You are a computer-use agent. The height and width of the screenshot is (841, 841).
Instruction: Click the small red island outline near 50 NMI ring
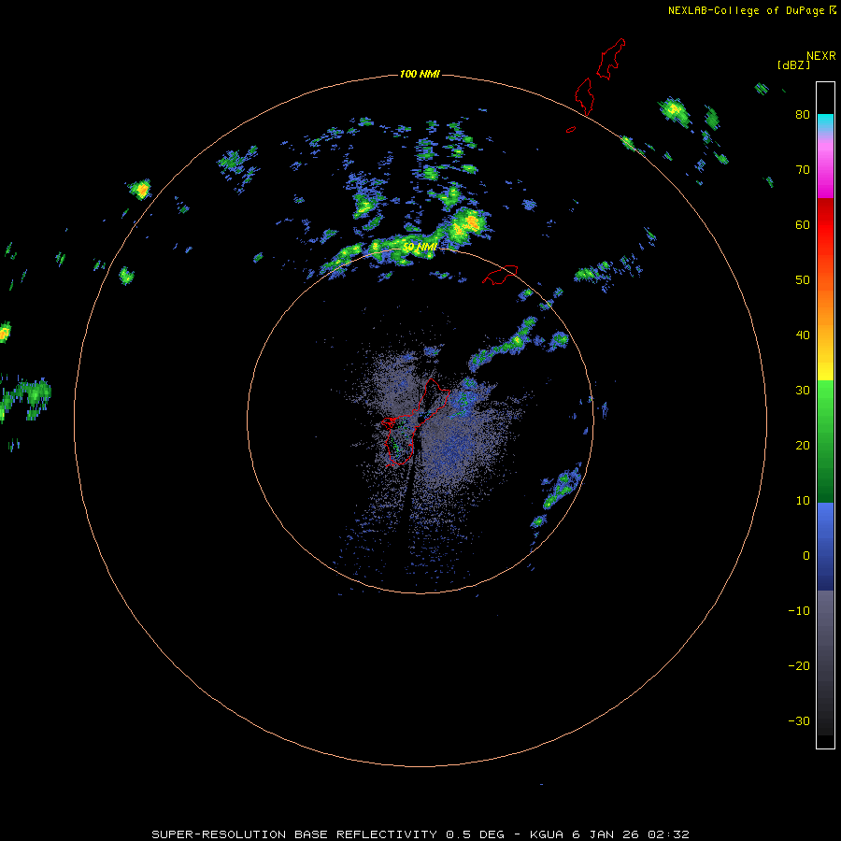pyautogui.click(x=500, y=274)
